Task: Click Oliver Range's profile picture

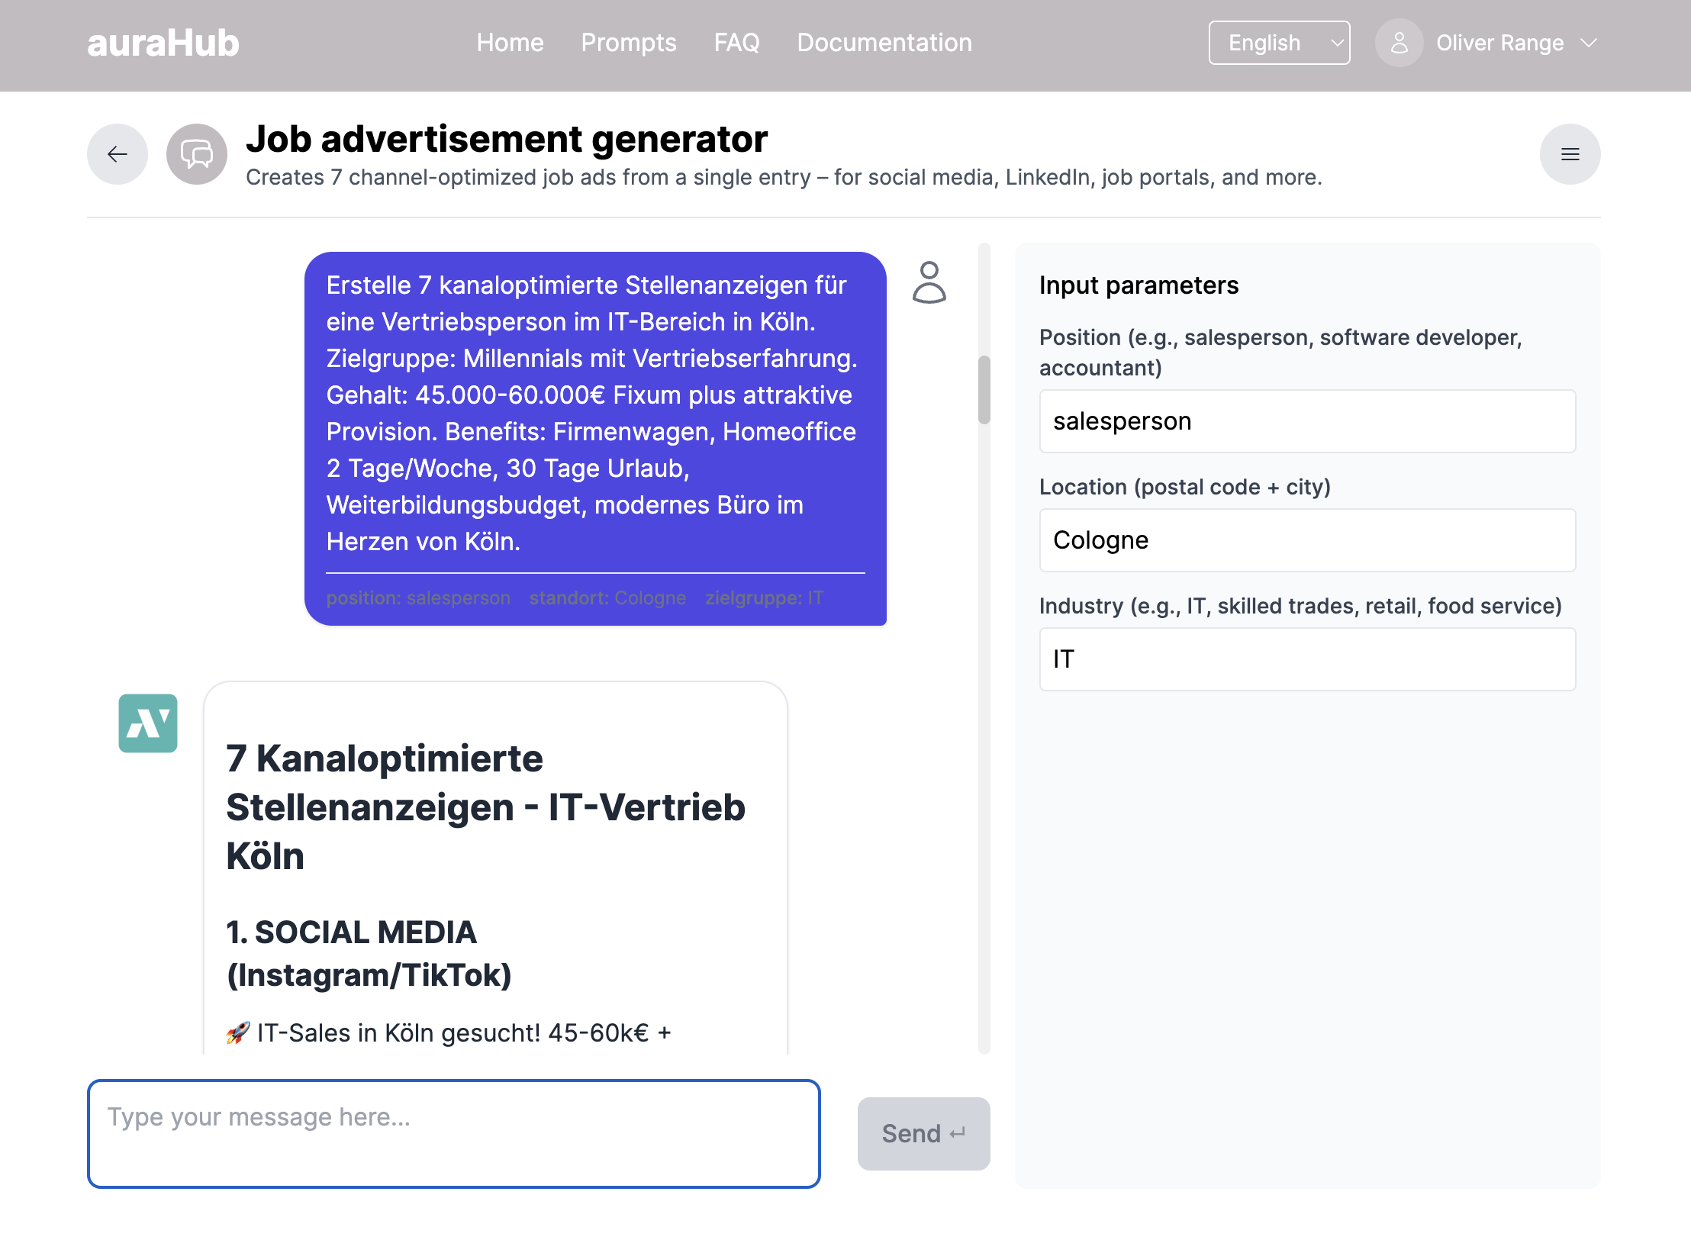Action: (x=1399, y=43)
